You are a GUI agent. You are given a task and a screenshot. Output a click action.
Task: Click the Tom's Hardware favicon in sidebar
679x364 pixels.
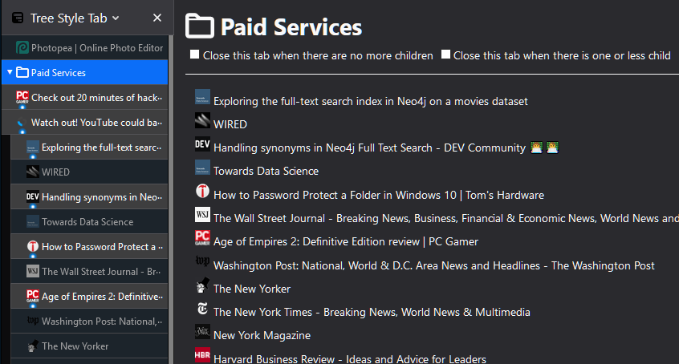32,246
